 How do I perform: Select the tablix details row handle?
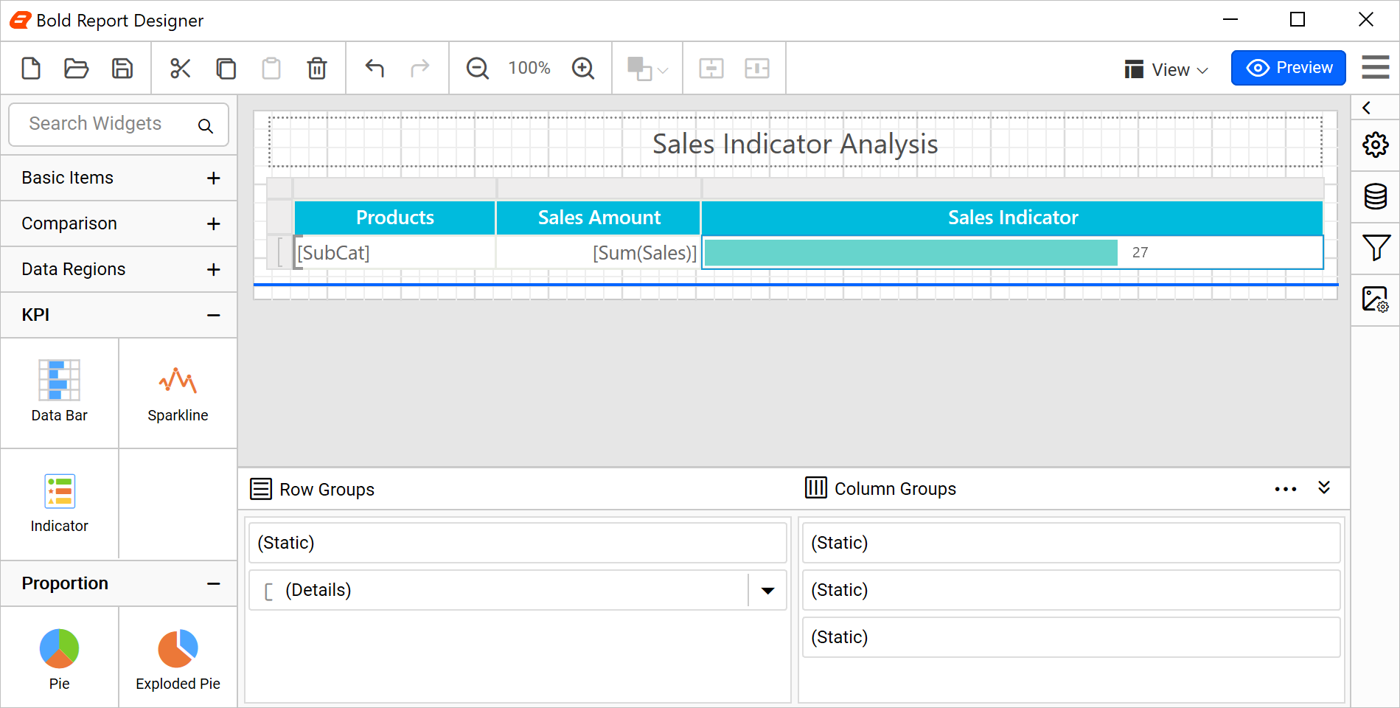click(x=279, y=253)
